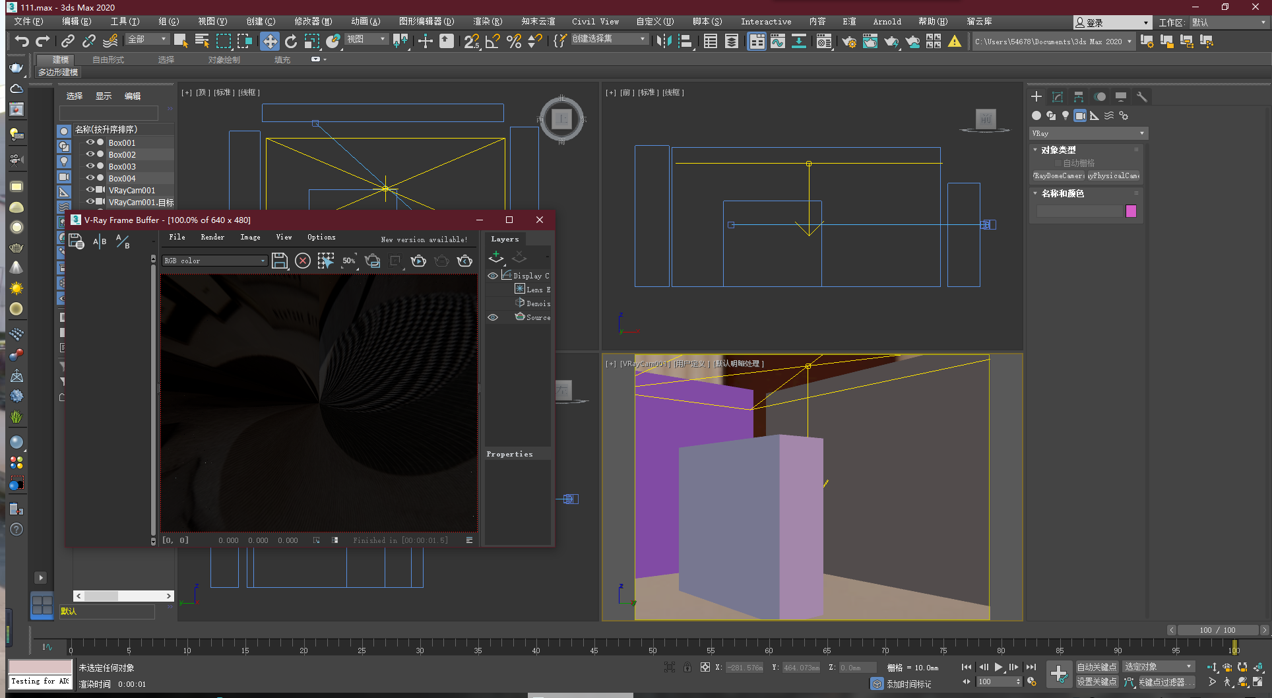This screenshot has height=698, width=1272.
Task: Open the VRay category dropdown in the Create panel
Action: (1141, 133)
